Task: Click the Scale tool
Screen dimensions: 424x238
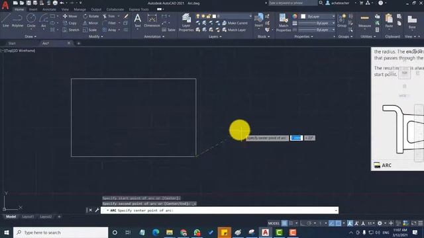Action: [90, 30]
